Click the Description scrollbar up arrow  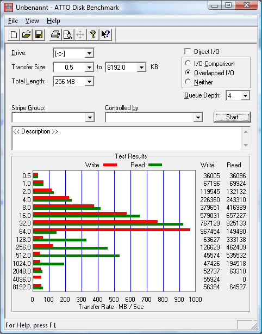[x=246, y=132]
